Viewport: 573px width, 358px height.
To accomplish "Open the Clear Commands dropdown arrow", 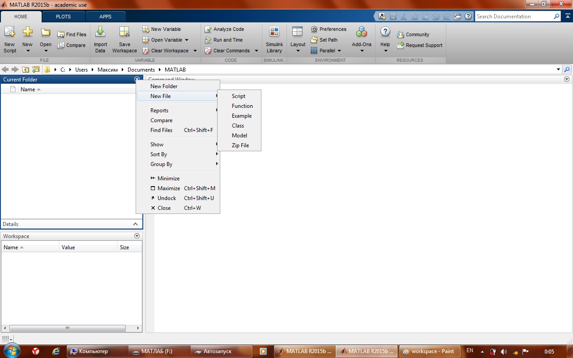I will pyautogui.click(x=257, y=51).
